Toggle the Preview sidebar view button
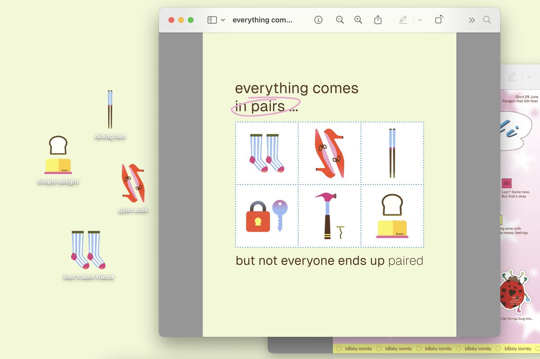Viewport: 540px width, 359px height. [x=212, y=20]
